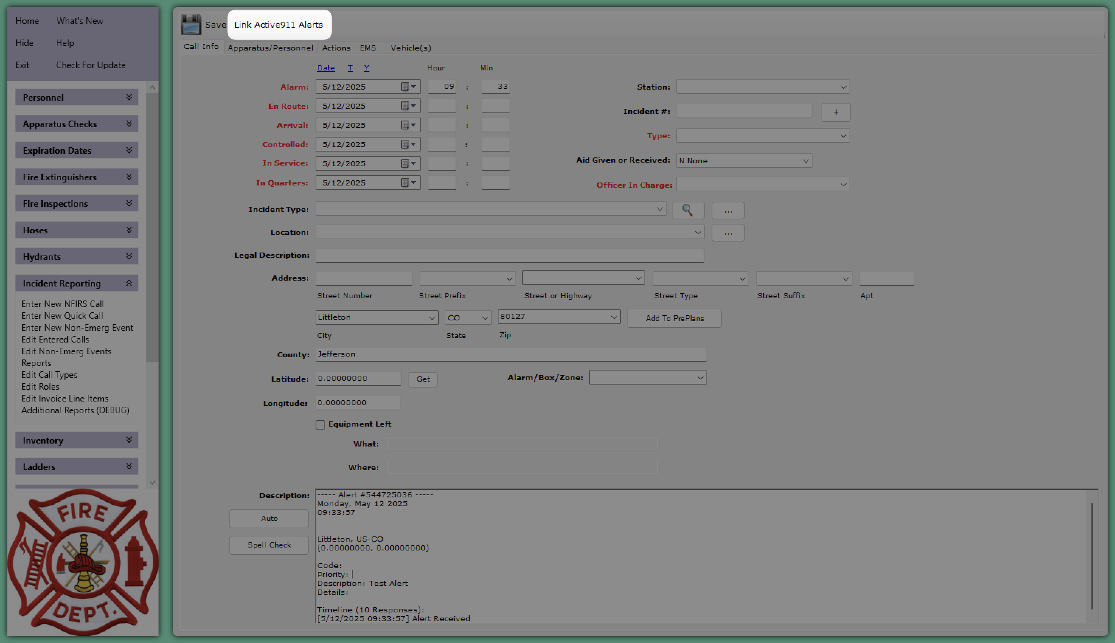Click the Save floppy disk icon
1115x643 pixels.
[191, 24]
